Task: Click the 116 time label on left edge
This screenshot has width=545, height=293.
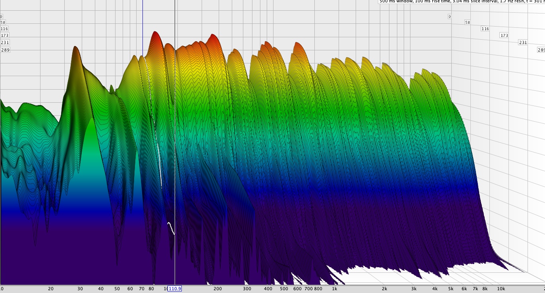Action: [4, 29]
